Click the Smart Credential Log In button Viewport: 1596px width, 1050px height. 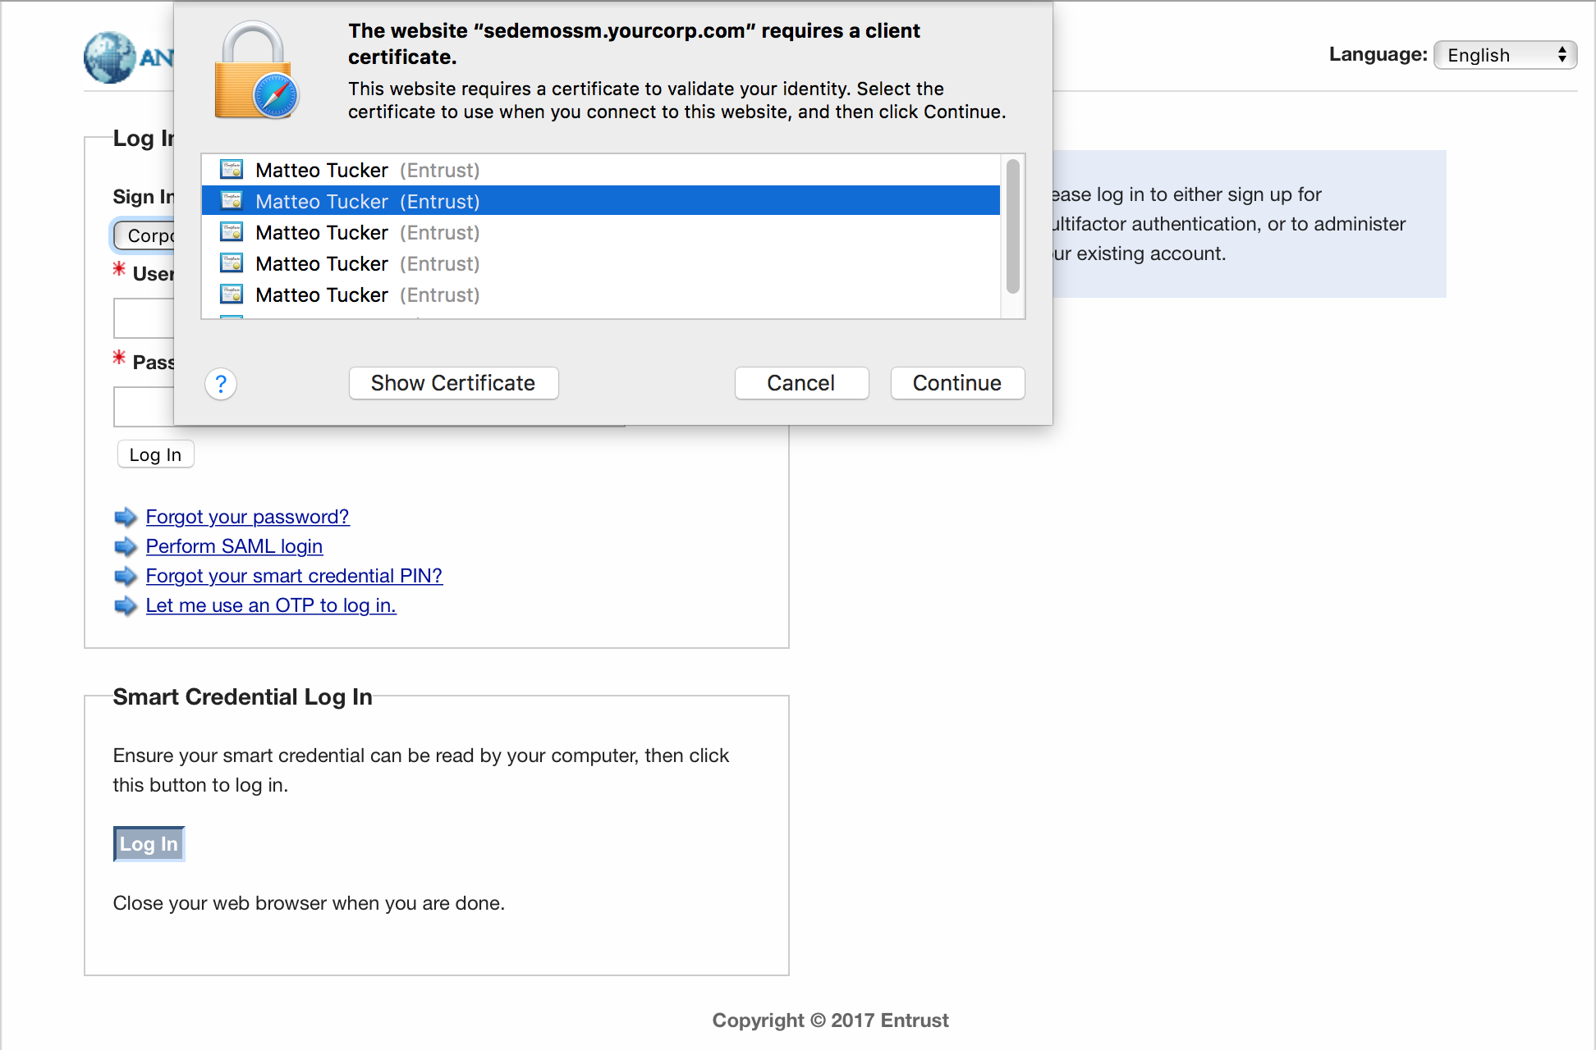(149, 844)
